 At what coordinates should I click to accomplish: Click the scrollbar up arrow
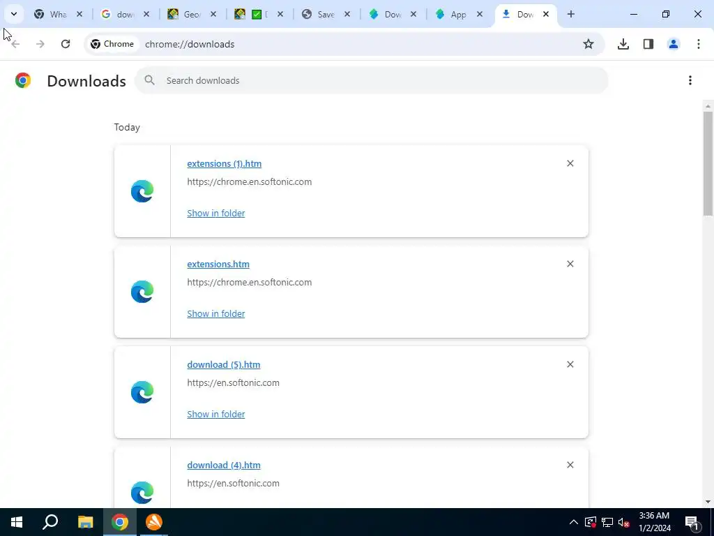[x=708, y=106]
